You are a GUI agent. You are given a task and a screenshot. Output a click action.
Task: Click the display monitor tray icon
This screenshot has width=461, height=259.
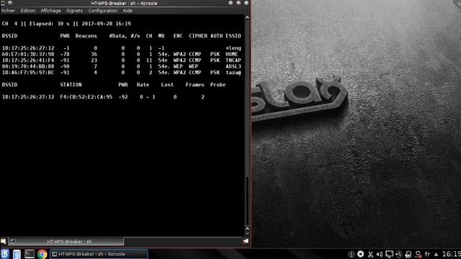(389, 254)
